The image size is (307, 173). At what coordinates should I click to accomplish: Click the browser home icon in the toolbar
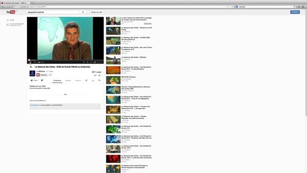point(299,7)
